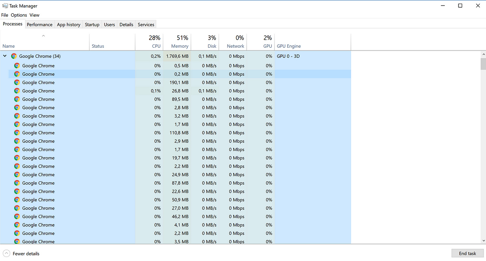Click the GPU Engine column header
The height and width of the screenshot is (261, 486).
tap(313, 42)
